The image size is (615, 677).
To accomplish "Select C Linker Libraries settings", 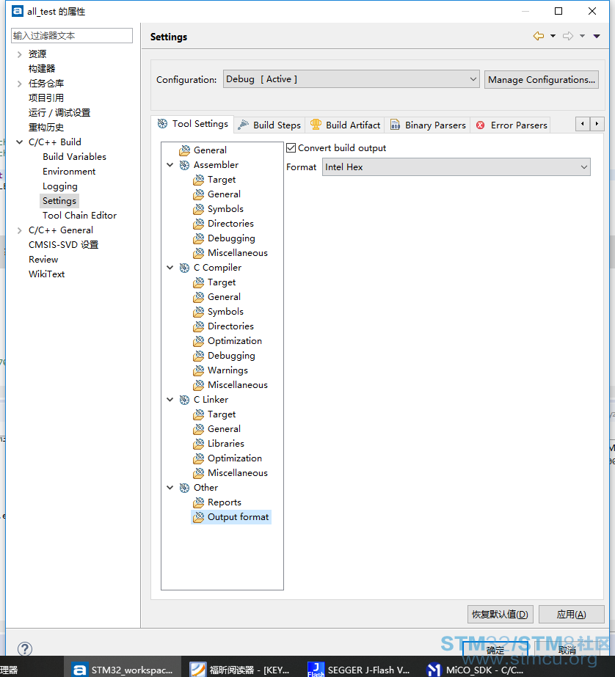I will [225, 444].
